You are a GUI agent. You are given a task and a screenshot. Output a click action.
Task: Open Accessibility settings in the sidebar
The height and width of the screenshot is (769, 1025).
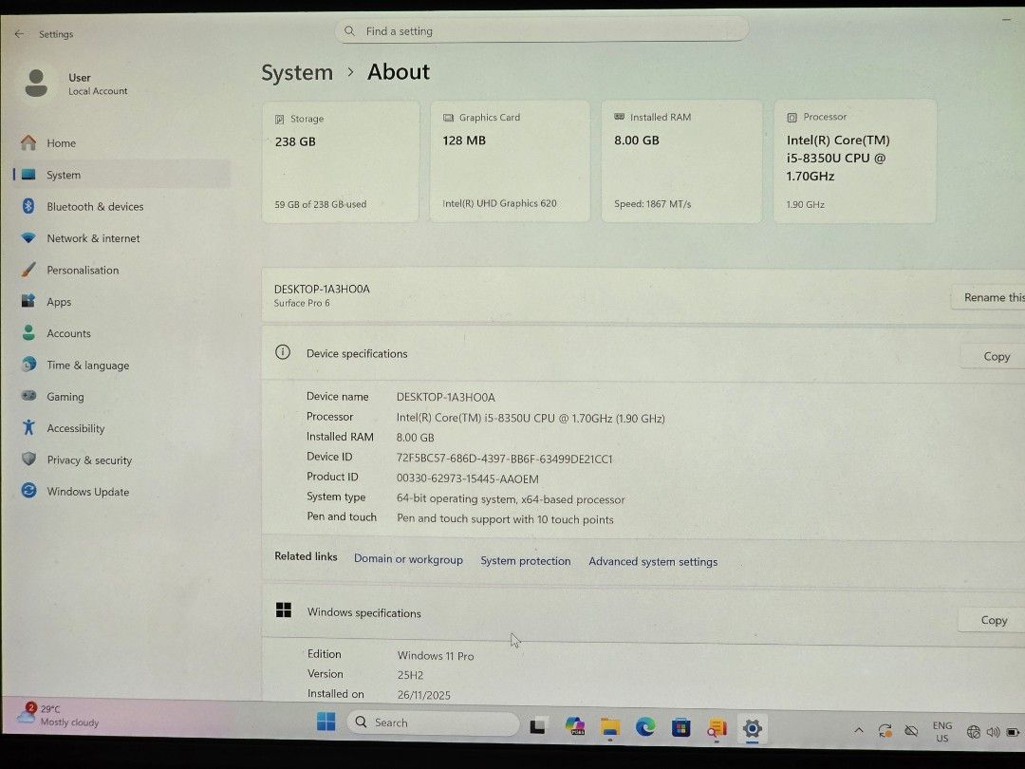[x=75, y=428]
